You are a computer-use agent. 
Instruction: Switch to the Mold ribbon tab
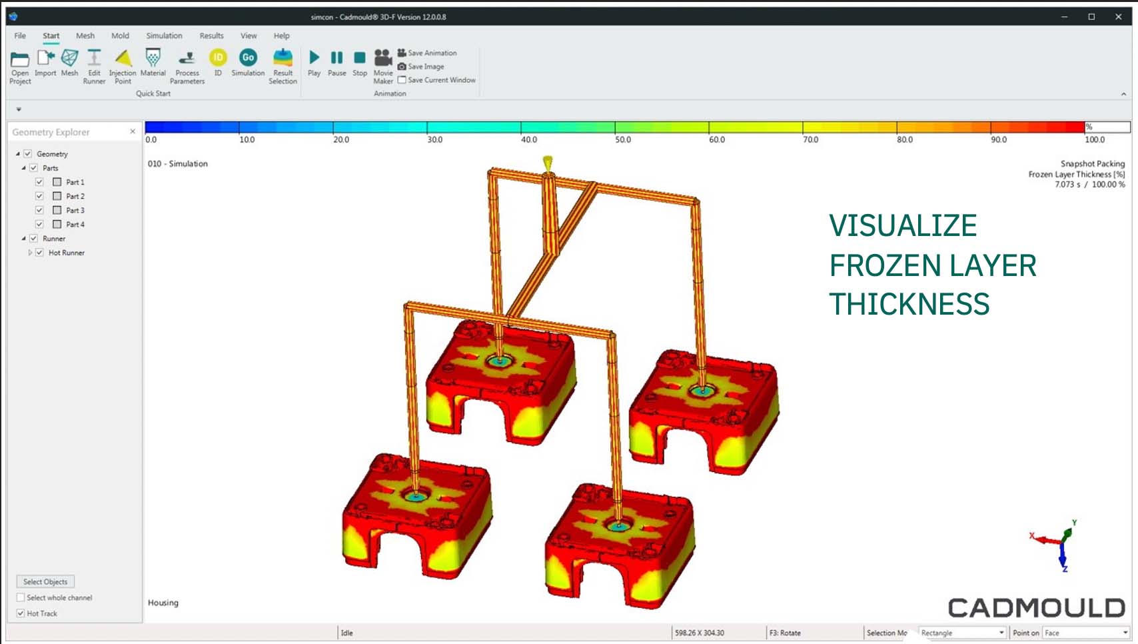pos(121,36)
